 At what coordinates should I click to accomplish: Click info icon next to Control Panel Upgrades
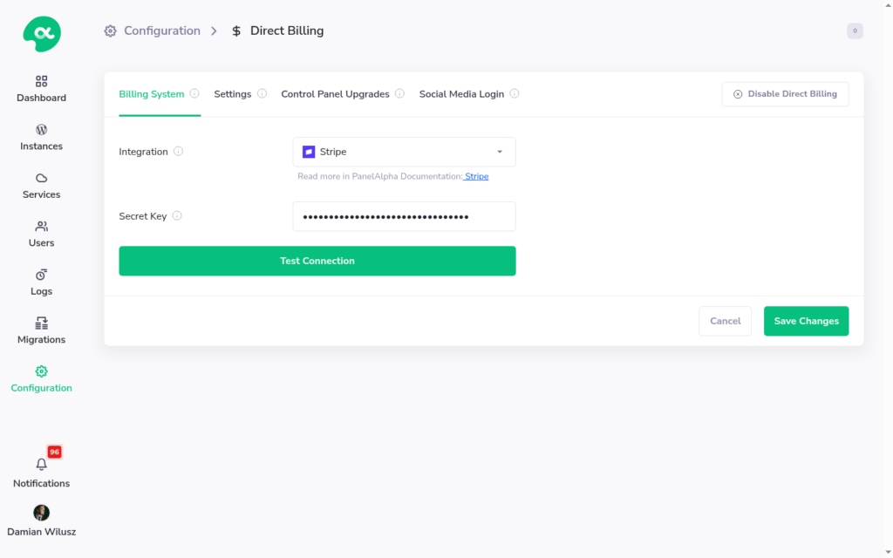click(399, 93)
